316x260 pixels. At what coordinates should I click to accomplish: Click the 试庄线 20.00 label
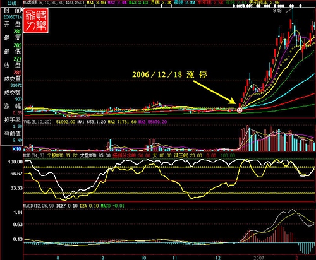pos(188,155)
